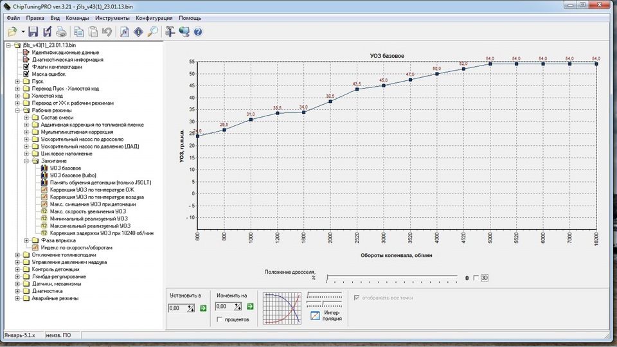This screenshot has width=617, height=347.
Task: Click the Изменить на value field
Action: pos(225,307)
